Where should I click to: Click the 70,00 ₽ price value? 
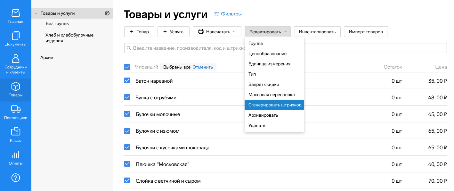coord(437,181)
